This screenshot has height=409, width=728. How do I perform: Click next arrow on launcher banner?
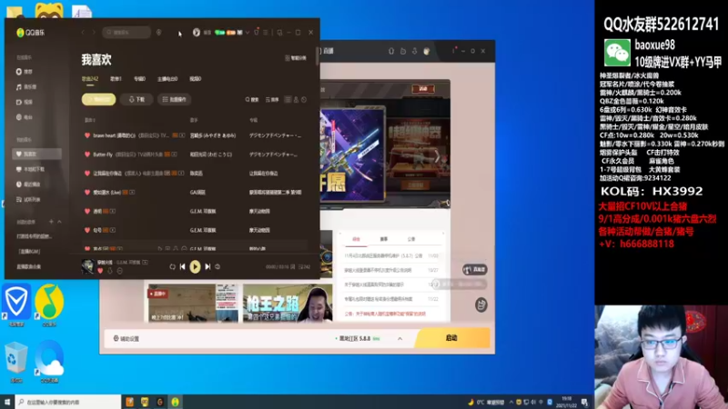[437, 156]
